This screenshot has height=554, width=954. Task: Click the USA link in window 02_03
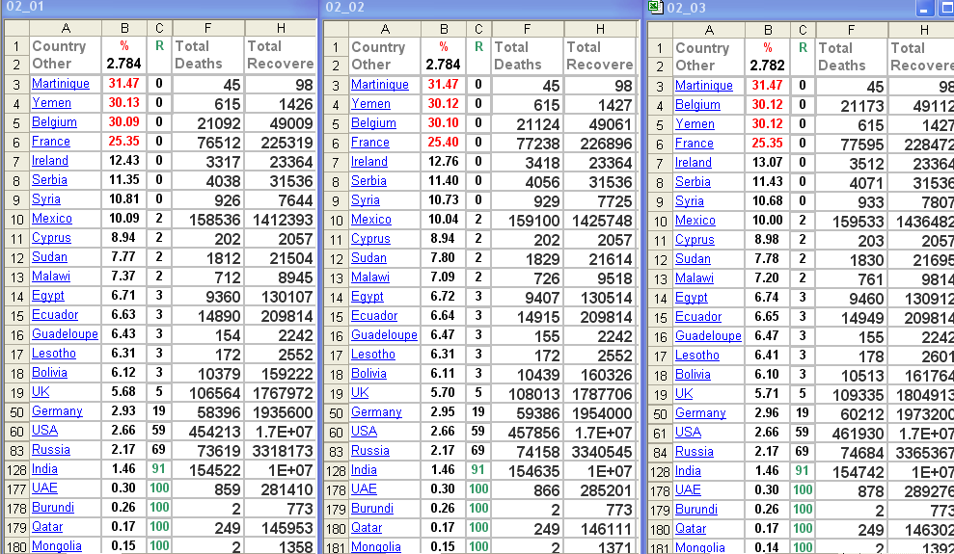[688, 433]
